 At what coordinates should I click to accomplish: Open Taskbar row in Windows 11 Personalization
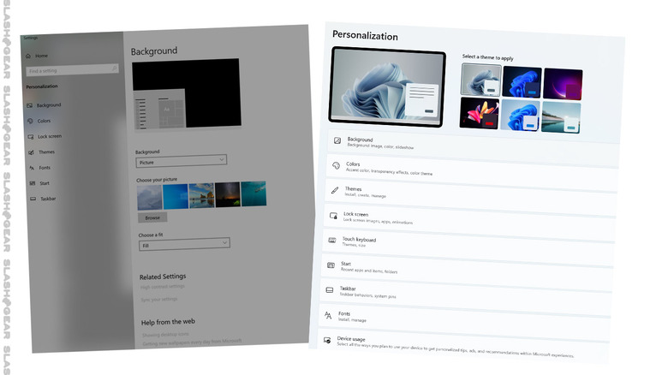(466, 297)
